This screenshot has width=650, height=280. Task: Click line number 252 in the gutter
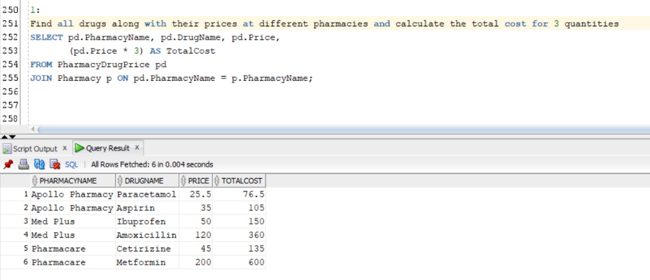coord(10,37)
